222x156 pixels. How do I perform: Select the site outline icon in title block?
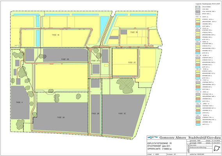click(x=217, y=148)
